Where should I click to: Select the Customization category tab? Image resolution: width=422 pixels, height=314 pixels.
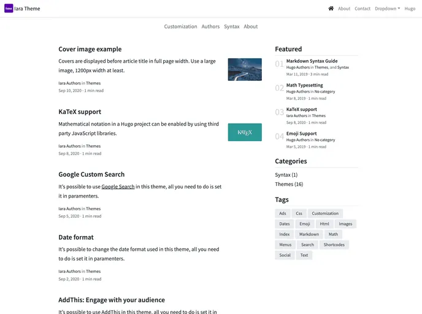pyautogui.click(x=180, y=26)
